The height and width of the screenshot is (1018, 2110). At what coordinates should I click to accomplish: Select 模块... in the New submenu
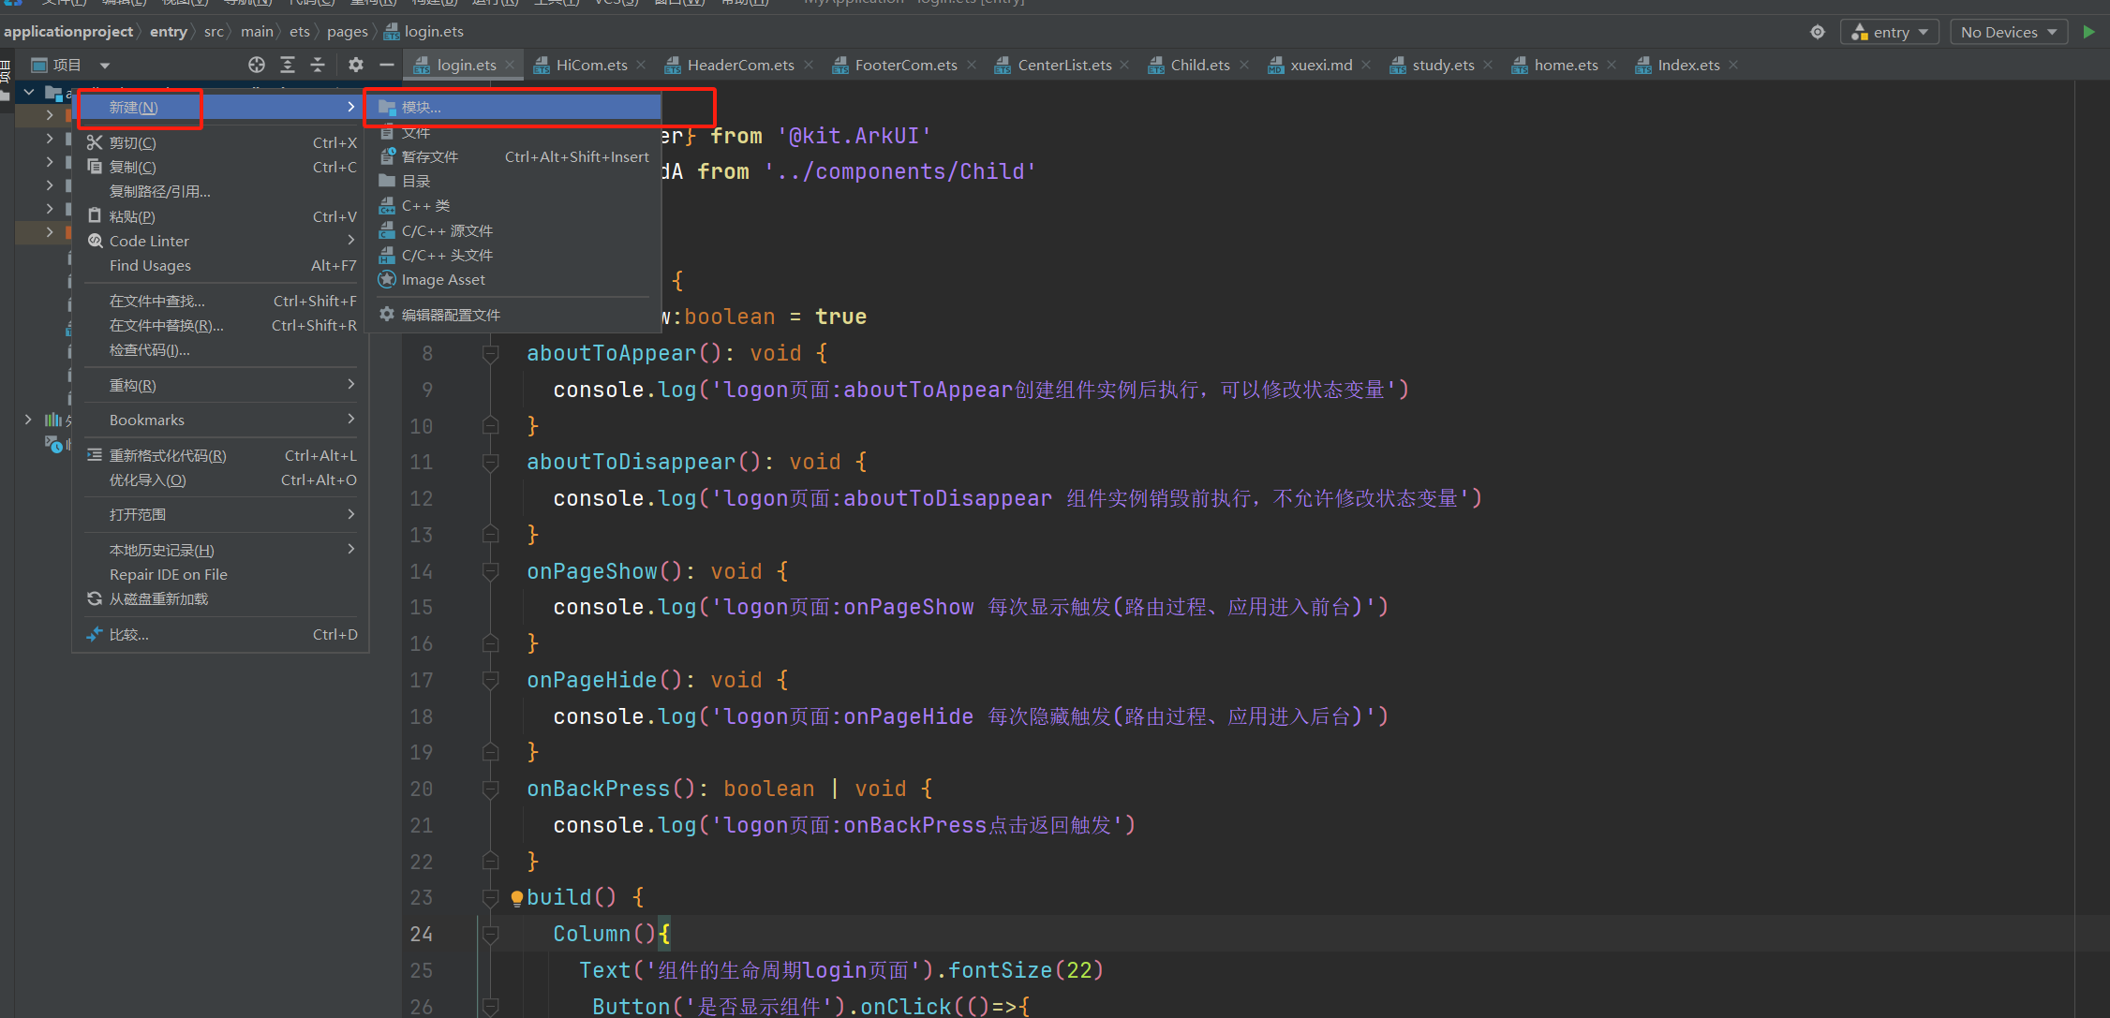point(422,108)
